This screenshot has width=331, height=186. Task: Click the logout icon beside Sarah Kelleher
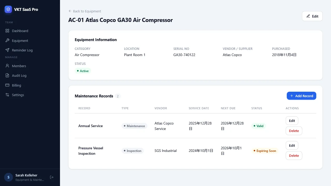point(52,177)
